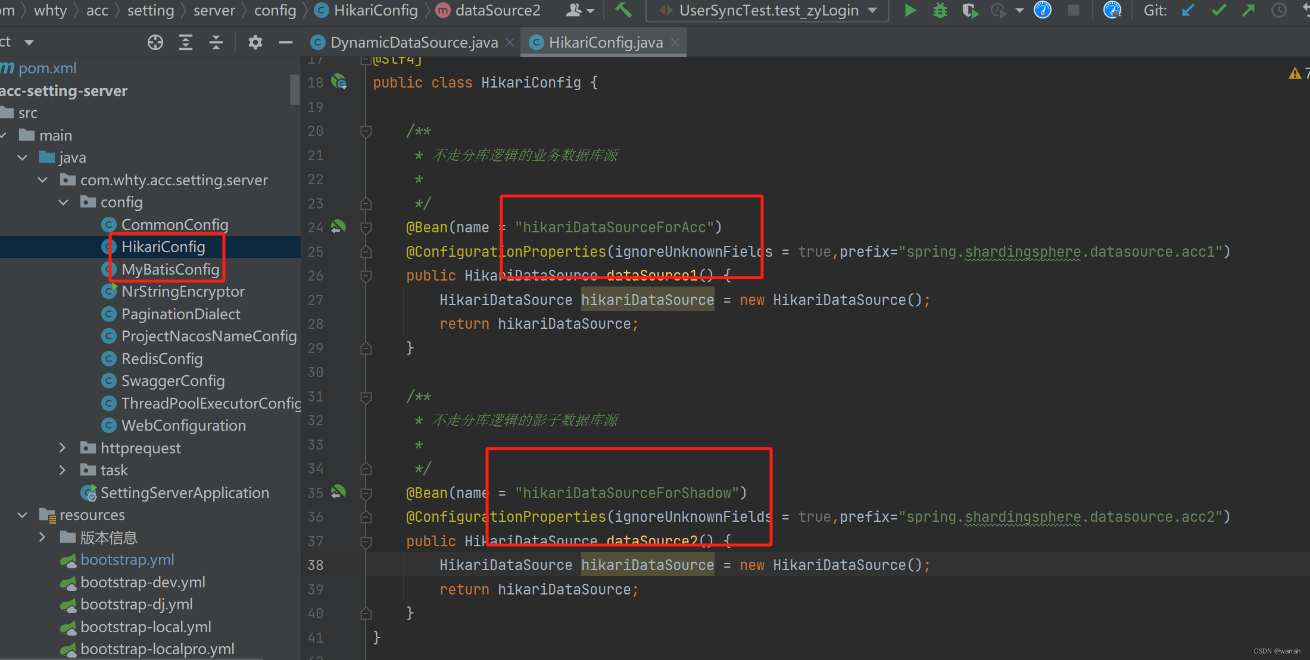Select WebConfiguration class in tree
The height and width of the screenshot is (660, 1310).
(x=174, y=425)
